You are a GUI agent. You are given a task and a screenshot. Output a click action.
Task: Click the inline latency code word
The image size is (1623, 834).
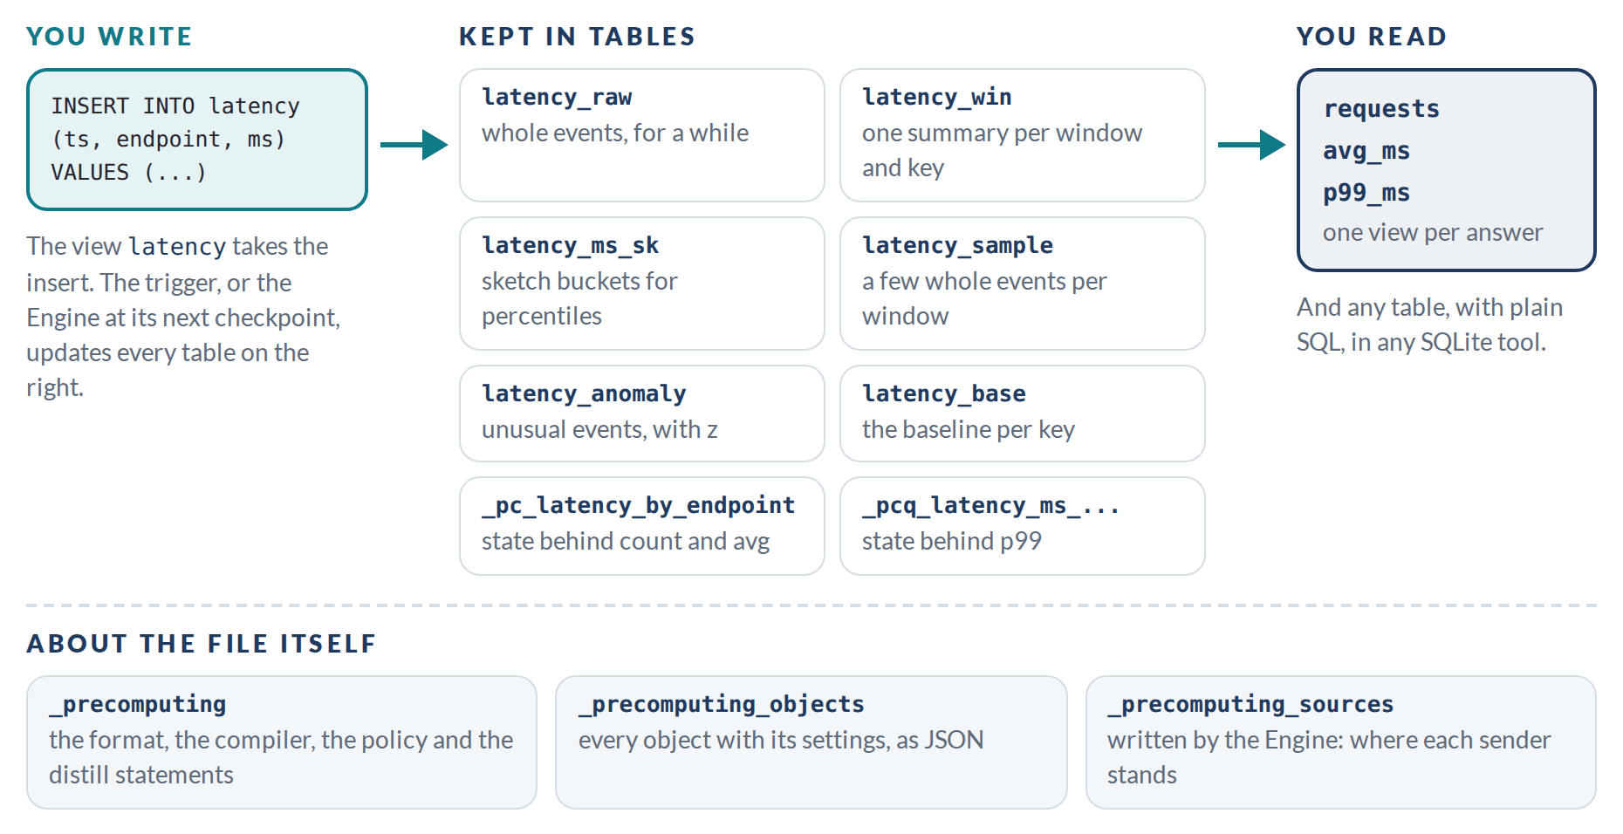click(x=177, y=247)
